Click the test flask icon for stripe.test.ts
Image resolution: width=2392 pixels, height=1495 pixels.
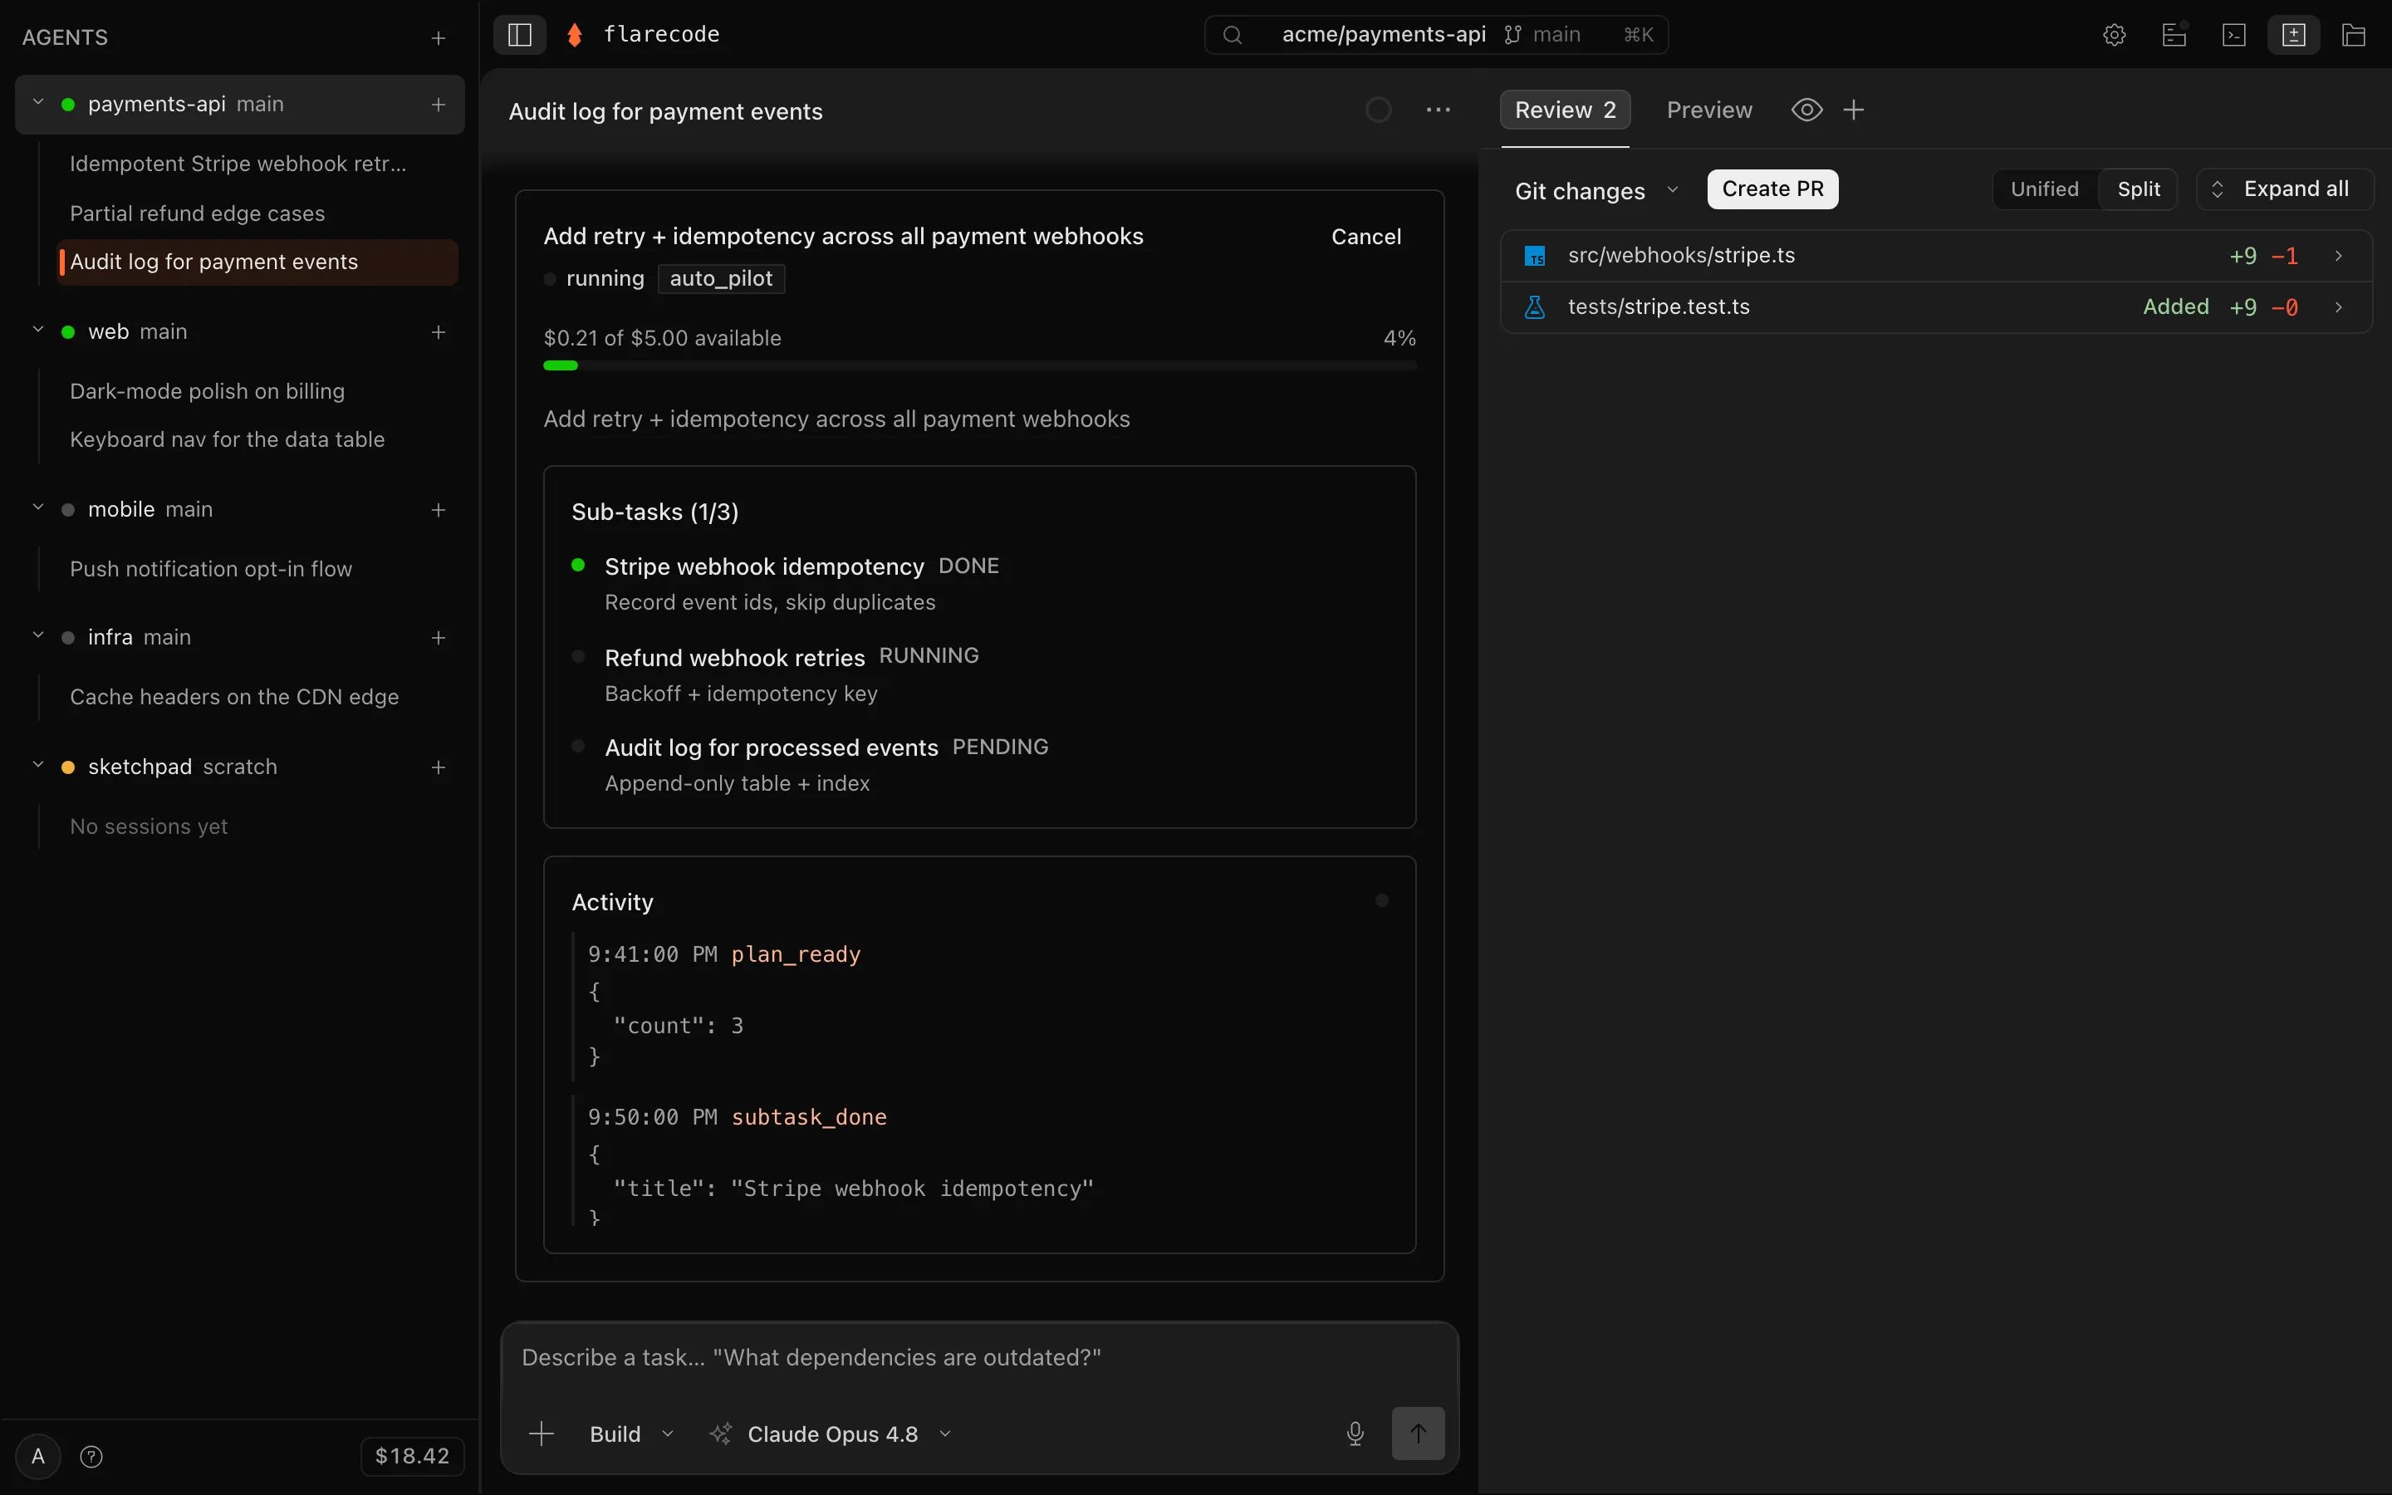pyautogui.click(x=1535, y=307)
